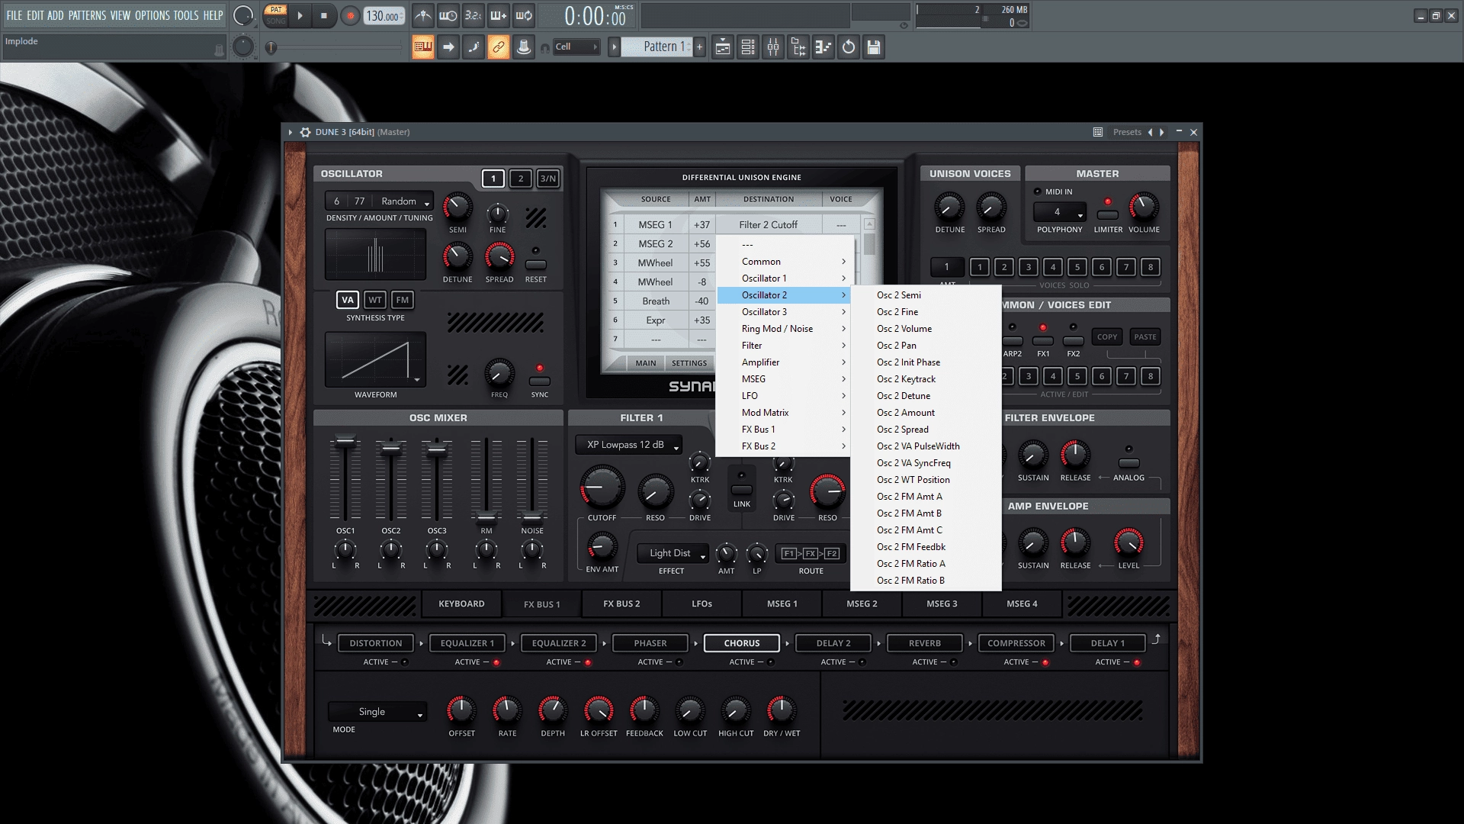Viewport: 1464px width, 824px height.
Task: Expand the Ring Mod / Noise submenu
Action: coord(784,329)
